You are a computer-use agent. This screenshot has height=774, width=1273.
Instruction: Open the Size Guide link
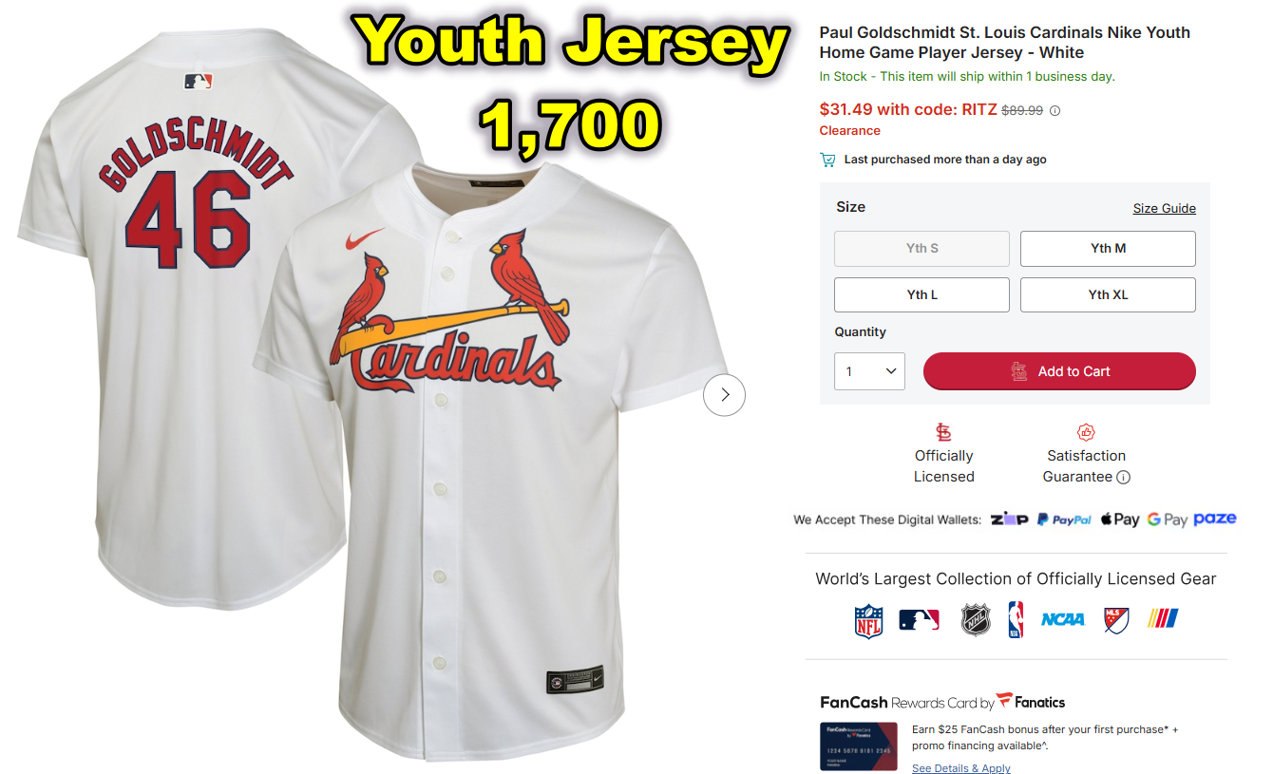click(x=1164, y=208)
